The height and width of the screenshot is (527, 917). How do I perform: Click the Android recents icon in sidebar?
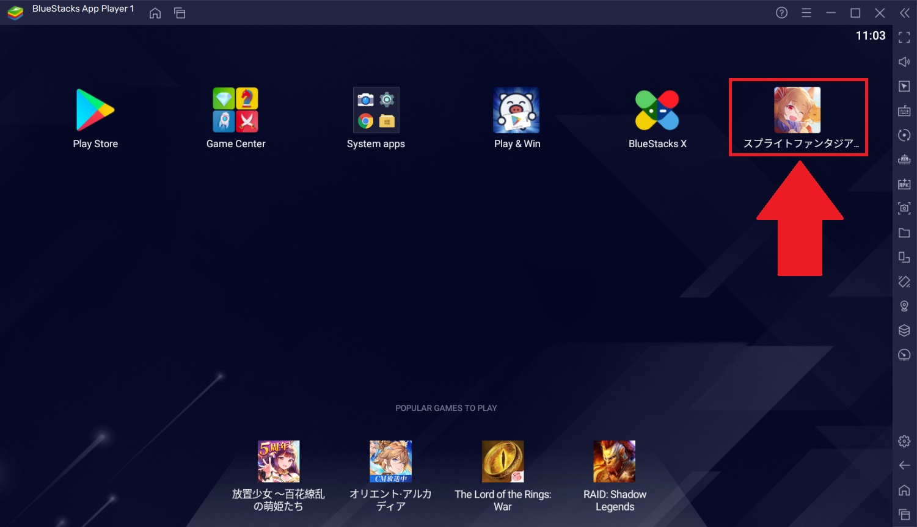(904, 514)
